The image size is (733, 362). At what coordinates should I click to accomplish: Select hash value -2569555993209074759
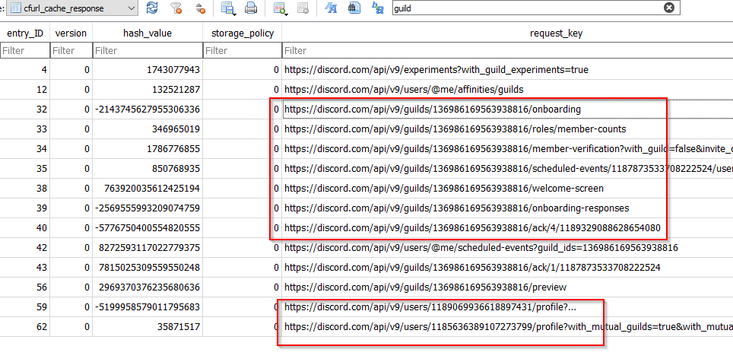pyautogui.click(x=148, y=208)
